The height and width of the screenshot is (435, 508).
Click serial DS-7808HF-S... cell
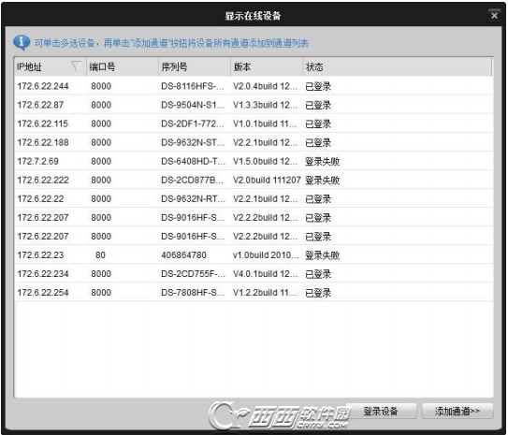pos(193,293)
